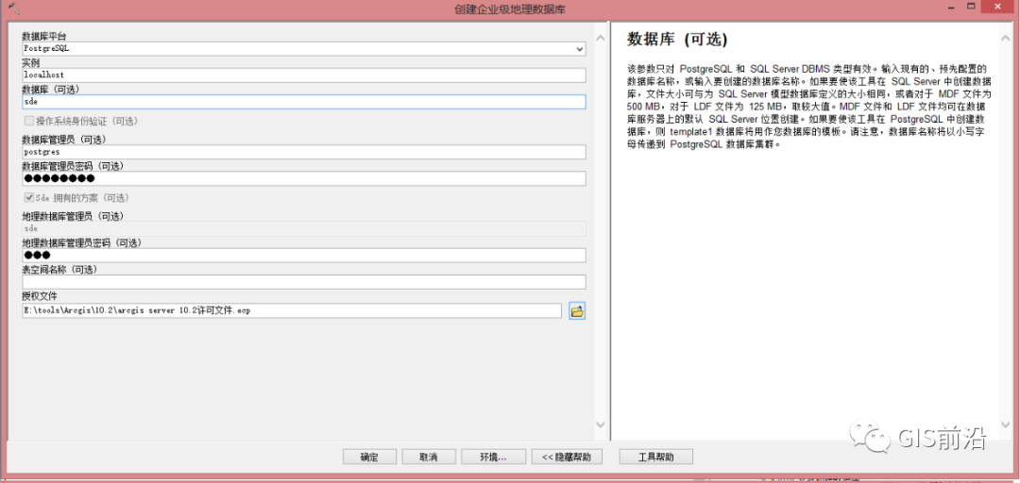This screenshot has height=483, width=1020.
Task: Open the folder browse icon for 授权文件
Action: click(x=577, y=310)
